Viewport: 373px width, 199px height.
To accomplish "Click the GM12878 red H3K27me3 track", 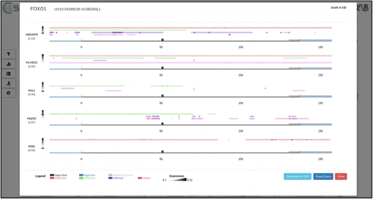I will click(191, 28).
